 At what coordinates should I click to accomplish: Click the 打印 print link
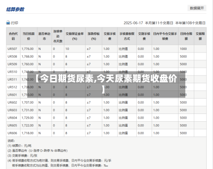point(14,23)
